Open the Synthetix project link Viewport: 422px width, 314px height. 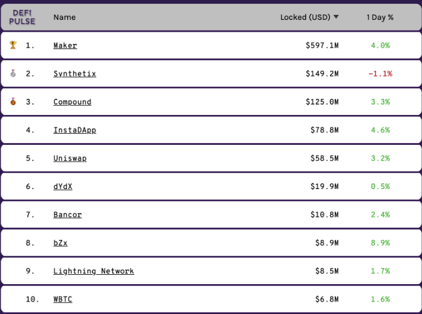point(75,73)
